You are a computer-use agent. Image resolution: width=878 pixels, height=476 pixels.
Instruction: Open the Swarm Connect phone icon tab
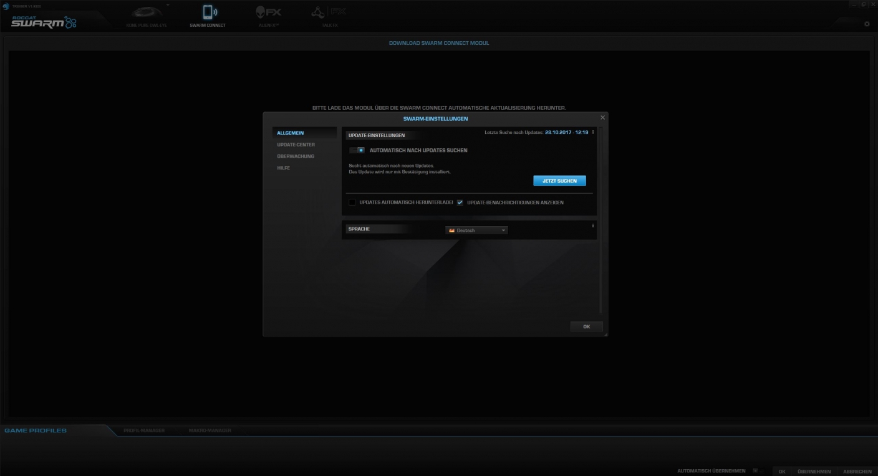coord(208,15)
